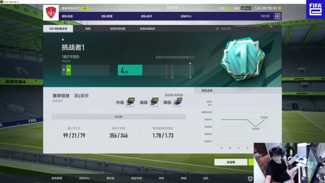Open 球员管理 in the bottom bar

tap(57, 178)
